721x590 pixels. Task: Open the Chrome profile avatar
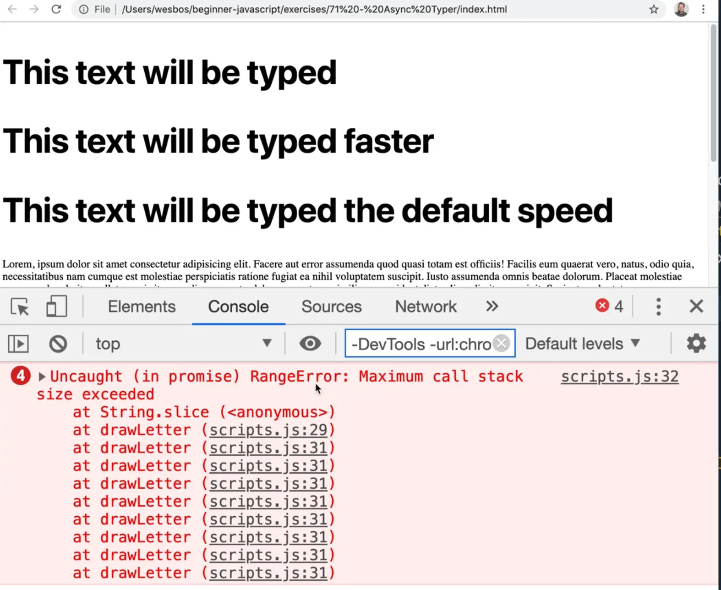tap(681, 9)
